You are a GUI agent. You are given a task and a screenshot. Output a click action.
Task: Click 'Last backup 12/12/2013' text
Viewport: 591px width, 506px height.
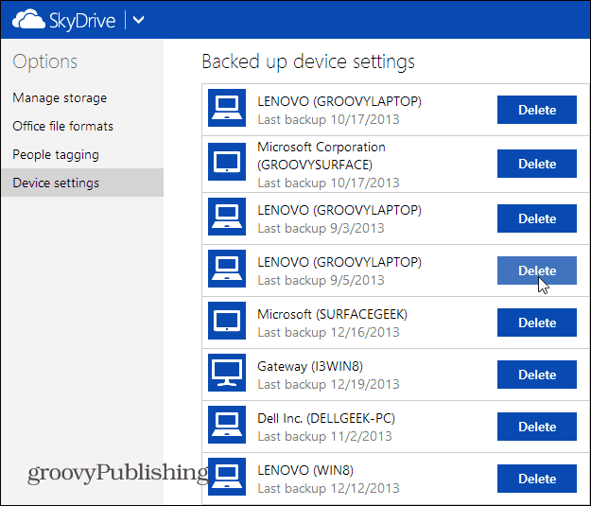[x=328, y=488]
